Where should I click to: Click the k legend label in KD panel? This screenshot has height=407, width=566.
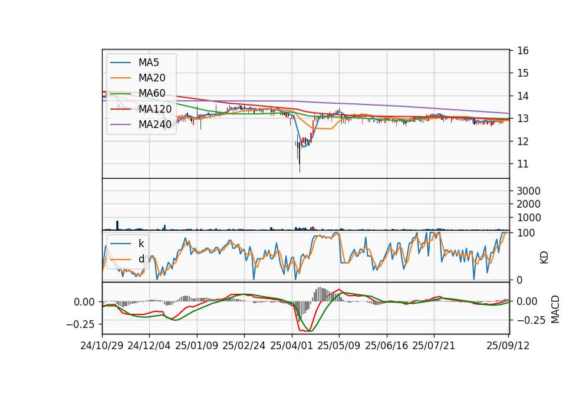pos(141,244)
